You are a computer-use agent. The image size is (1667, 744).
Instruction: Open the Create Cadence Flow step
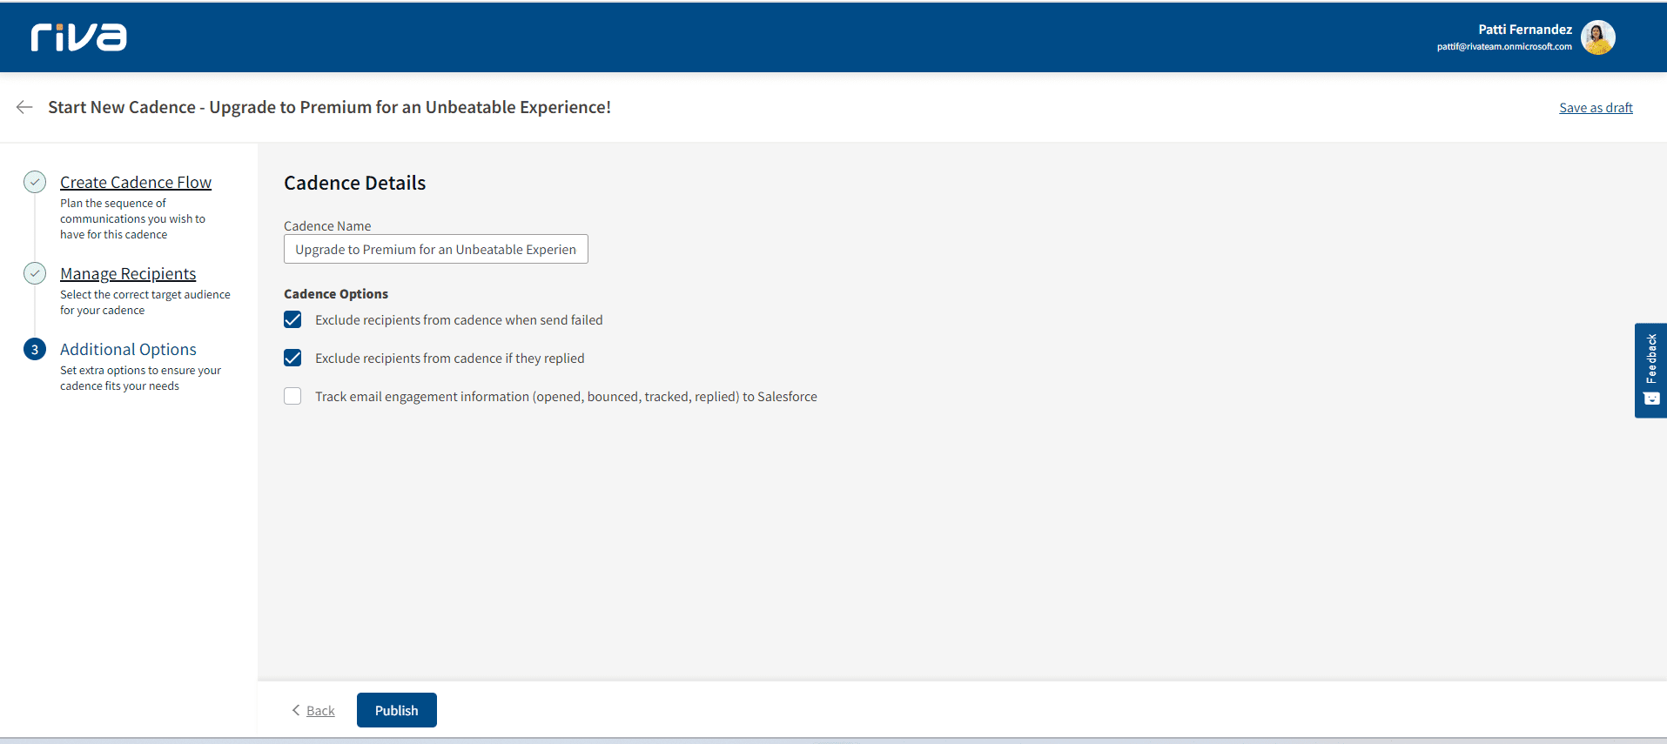pyautogui.click(x=136, y=182)
